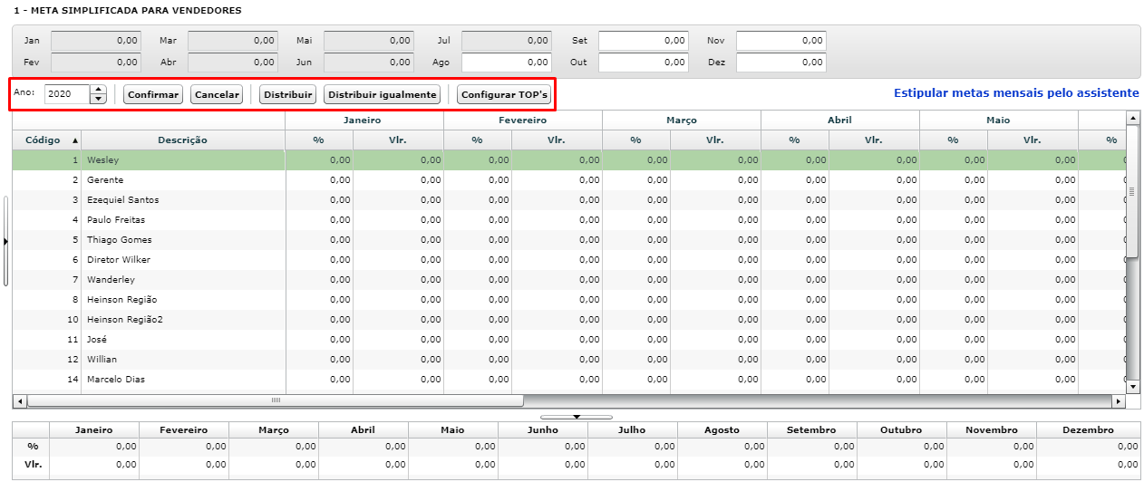Screen dimensions: 1144x482
Task: Click the vertical scrollbar thumb
Action: click(x=1132, y=191)
